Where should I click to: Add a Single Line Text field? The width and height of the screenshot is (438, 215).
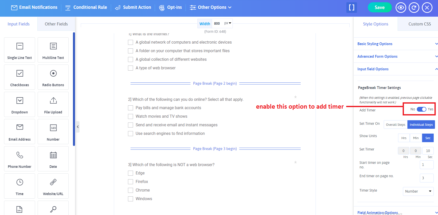pyautogui.click(x=19, y=50)
